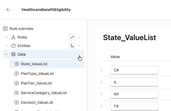Click the Value column header
Screen dimensions: 171x111
115,57
